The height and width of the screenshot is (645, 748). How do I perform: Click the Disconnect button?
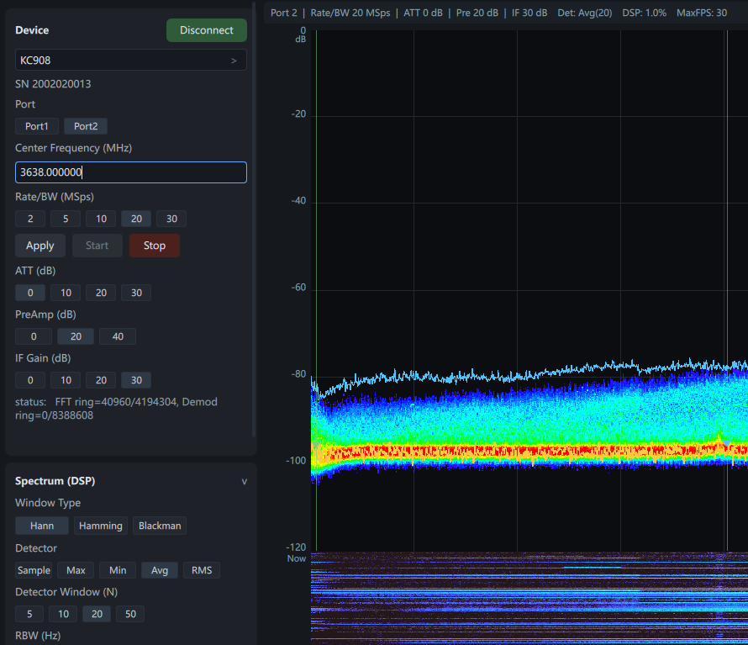click(206, 29)
